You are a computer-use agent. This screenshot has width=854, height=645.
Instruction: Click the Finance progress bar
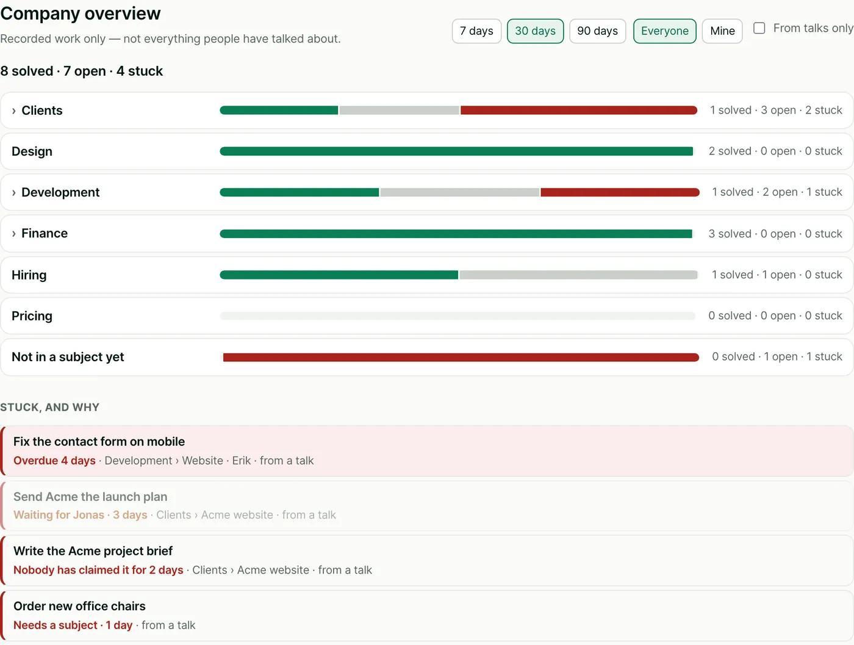click(456, 234)
